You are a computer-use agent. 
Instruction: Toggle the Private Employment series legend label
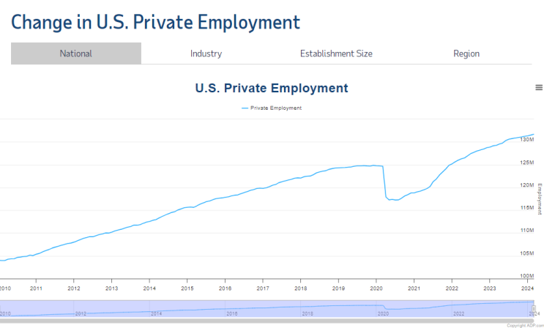pos(276,108)
